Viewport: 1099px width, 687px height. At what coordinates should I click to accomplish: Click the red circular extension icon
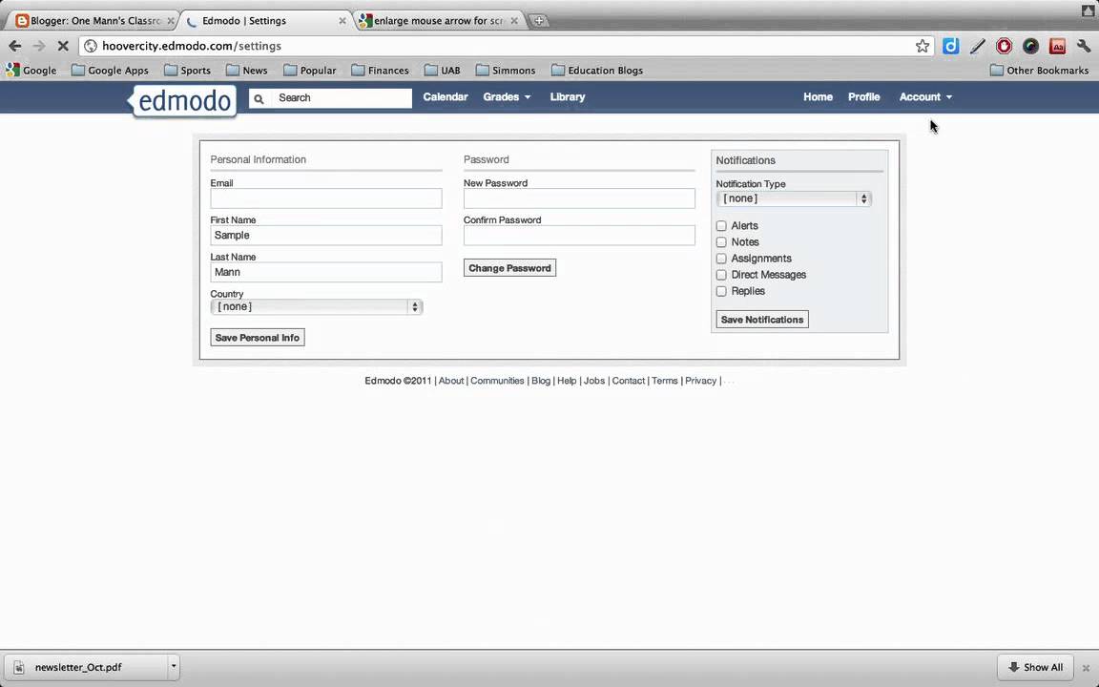coord(1004,46)
